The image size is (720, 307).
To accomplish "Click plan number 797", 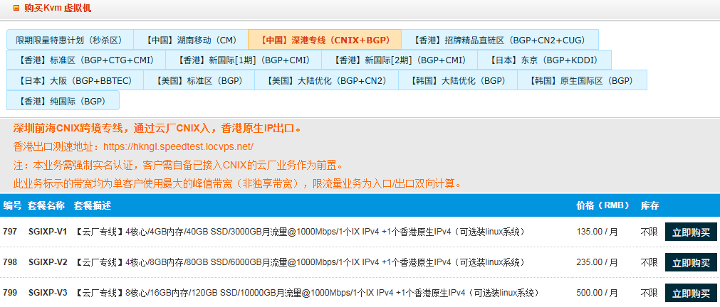I will coord(10,232).
